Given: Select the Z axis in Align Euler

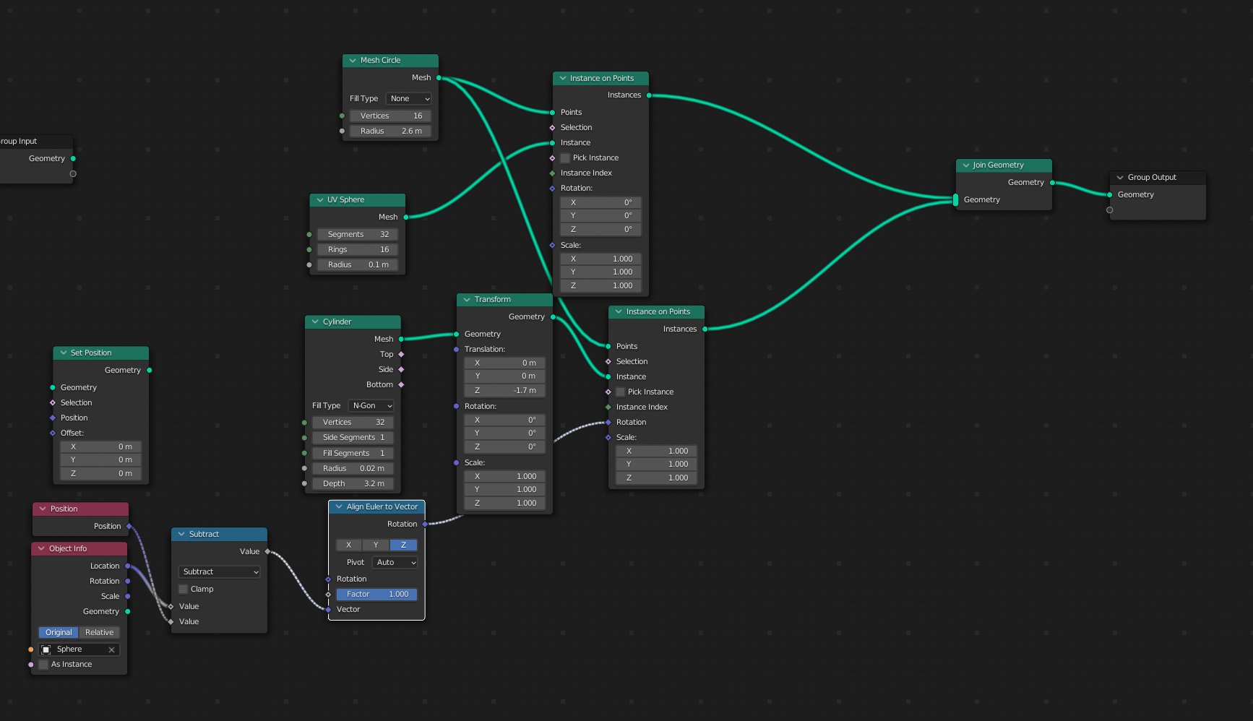Looking at the screenshot, I should click(x=403, y=545).
